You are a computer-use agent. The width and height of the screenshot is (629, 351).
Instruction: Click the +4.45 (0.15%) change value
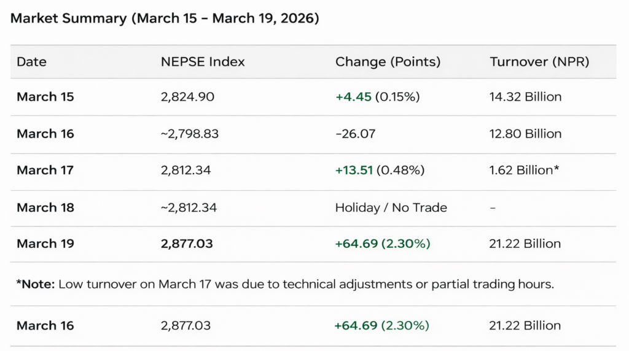(x=377, y=96)
